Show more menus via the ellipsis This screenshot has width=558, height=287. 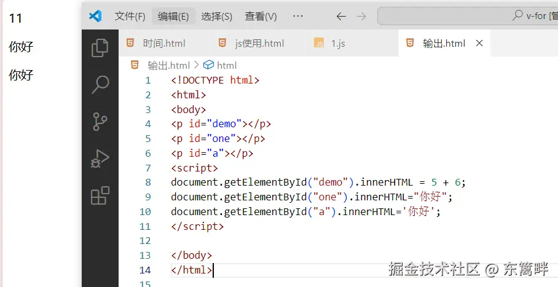(x=297, y=16)
